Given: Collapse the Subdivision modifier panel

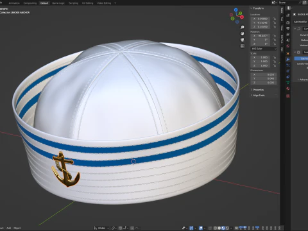Looking at the screenshot, I should coord(295,52).
